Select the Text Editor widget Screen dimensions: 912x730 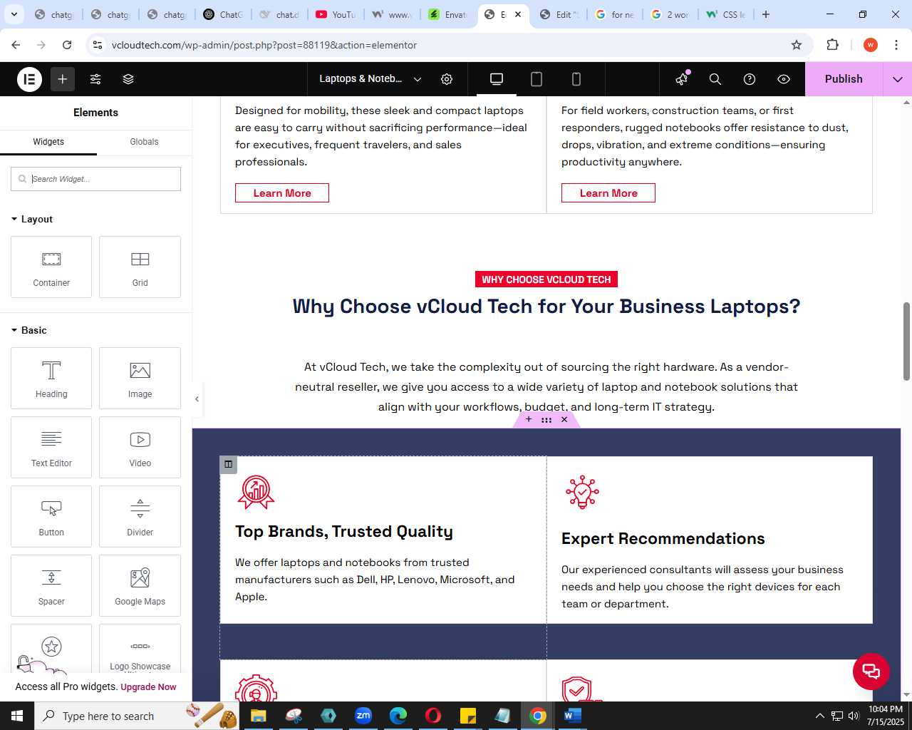click(x=51, y=447)
